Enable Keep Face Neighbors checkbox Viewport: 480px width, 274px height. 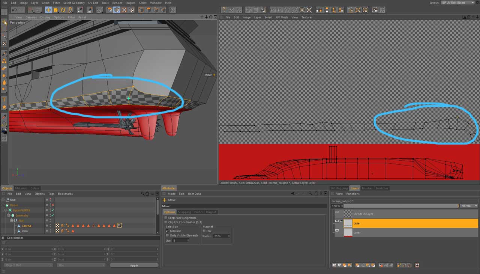[166, 218]
